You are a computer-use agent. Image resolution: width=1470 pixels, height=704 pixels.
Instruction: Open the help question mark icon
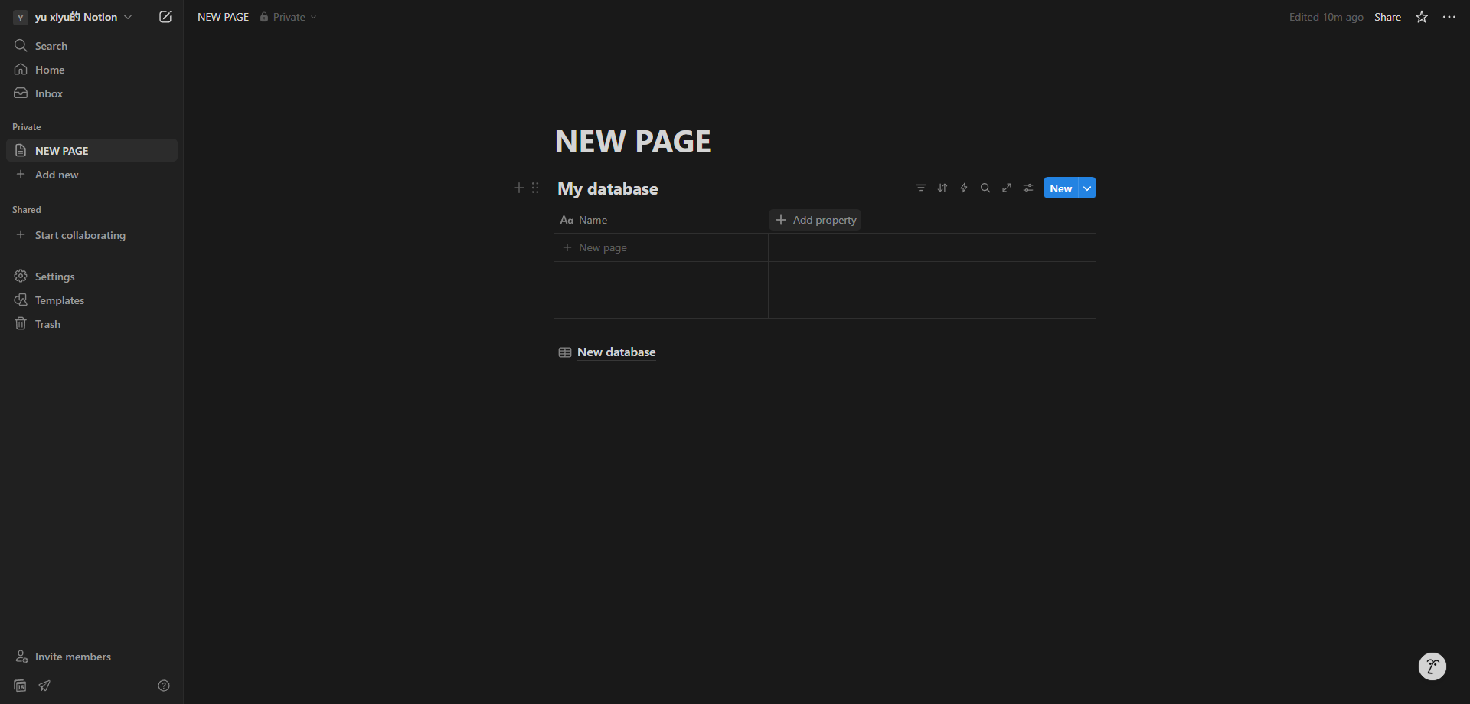pos(164,686)
